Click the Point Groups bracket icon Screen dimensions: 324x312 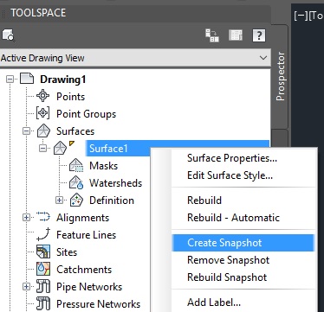coord(42,113)
